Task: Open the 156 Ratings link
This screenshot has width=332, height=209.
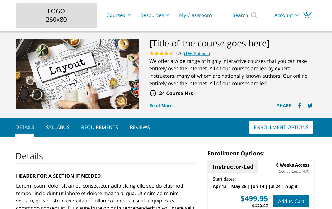Action: coord(197,54)
